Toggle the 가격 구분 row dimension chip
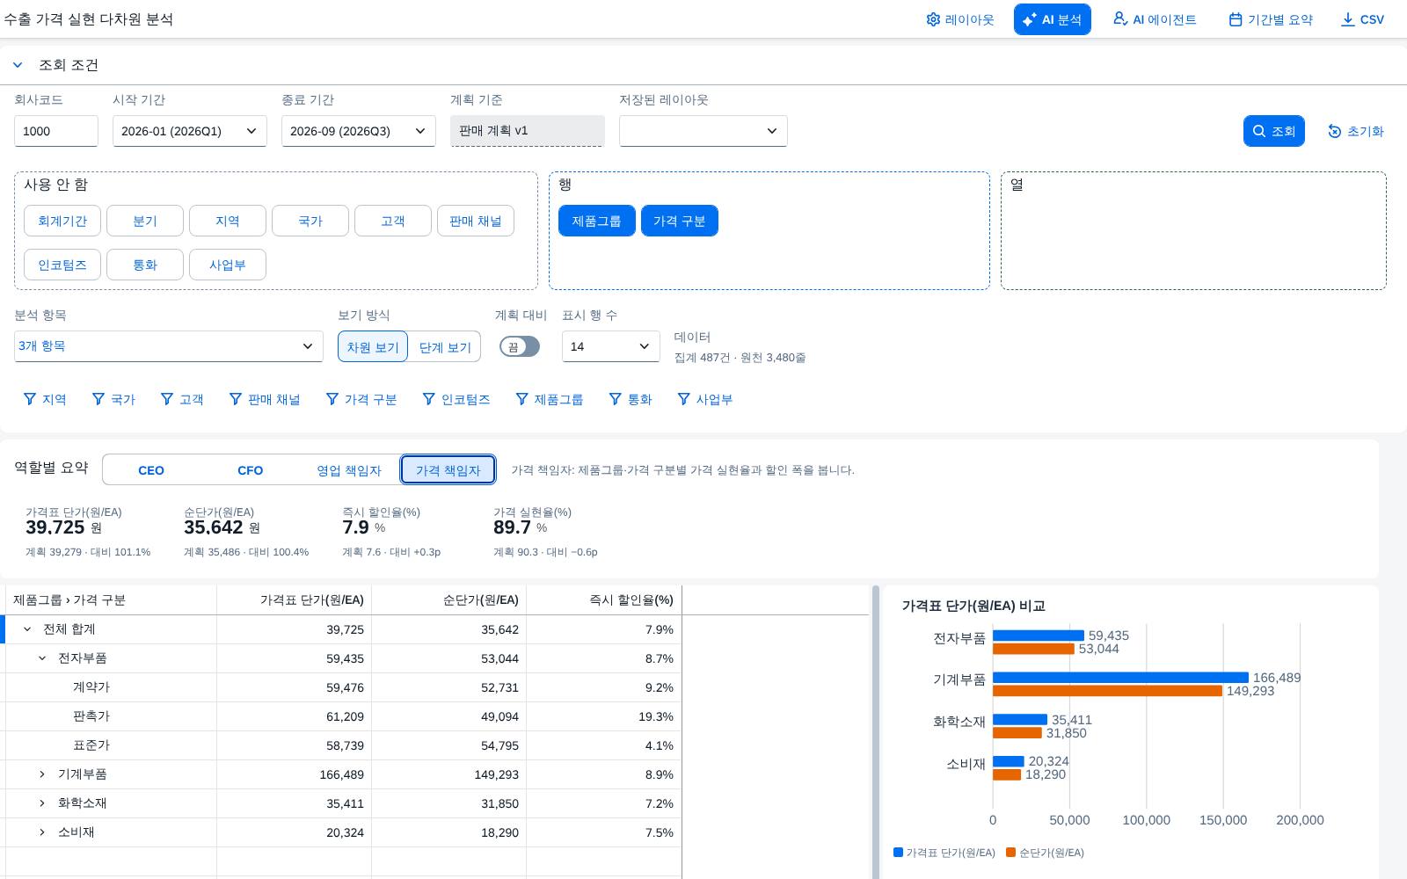The width and height of the screenshot is (1407, 879). 680,221
